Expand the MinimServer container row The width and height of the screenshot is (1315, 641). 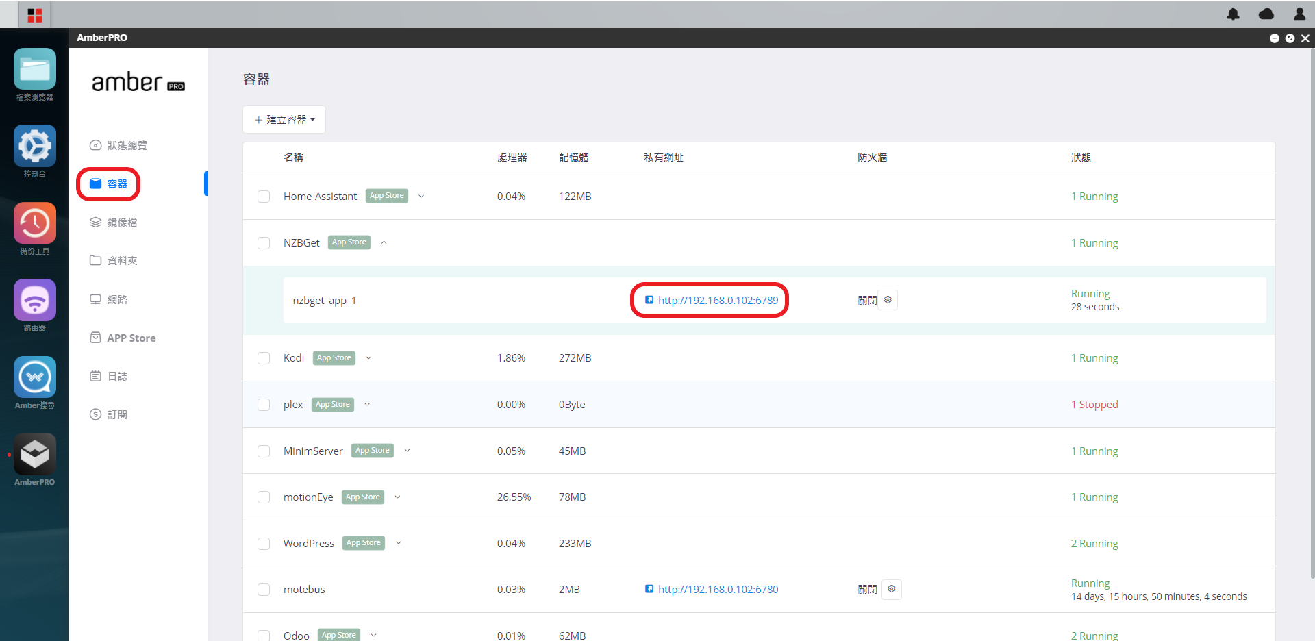(x=407, y=451)
